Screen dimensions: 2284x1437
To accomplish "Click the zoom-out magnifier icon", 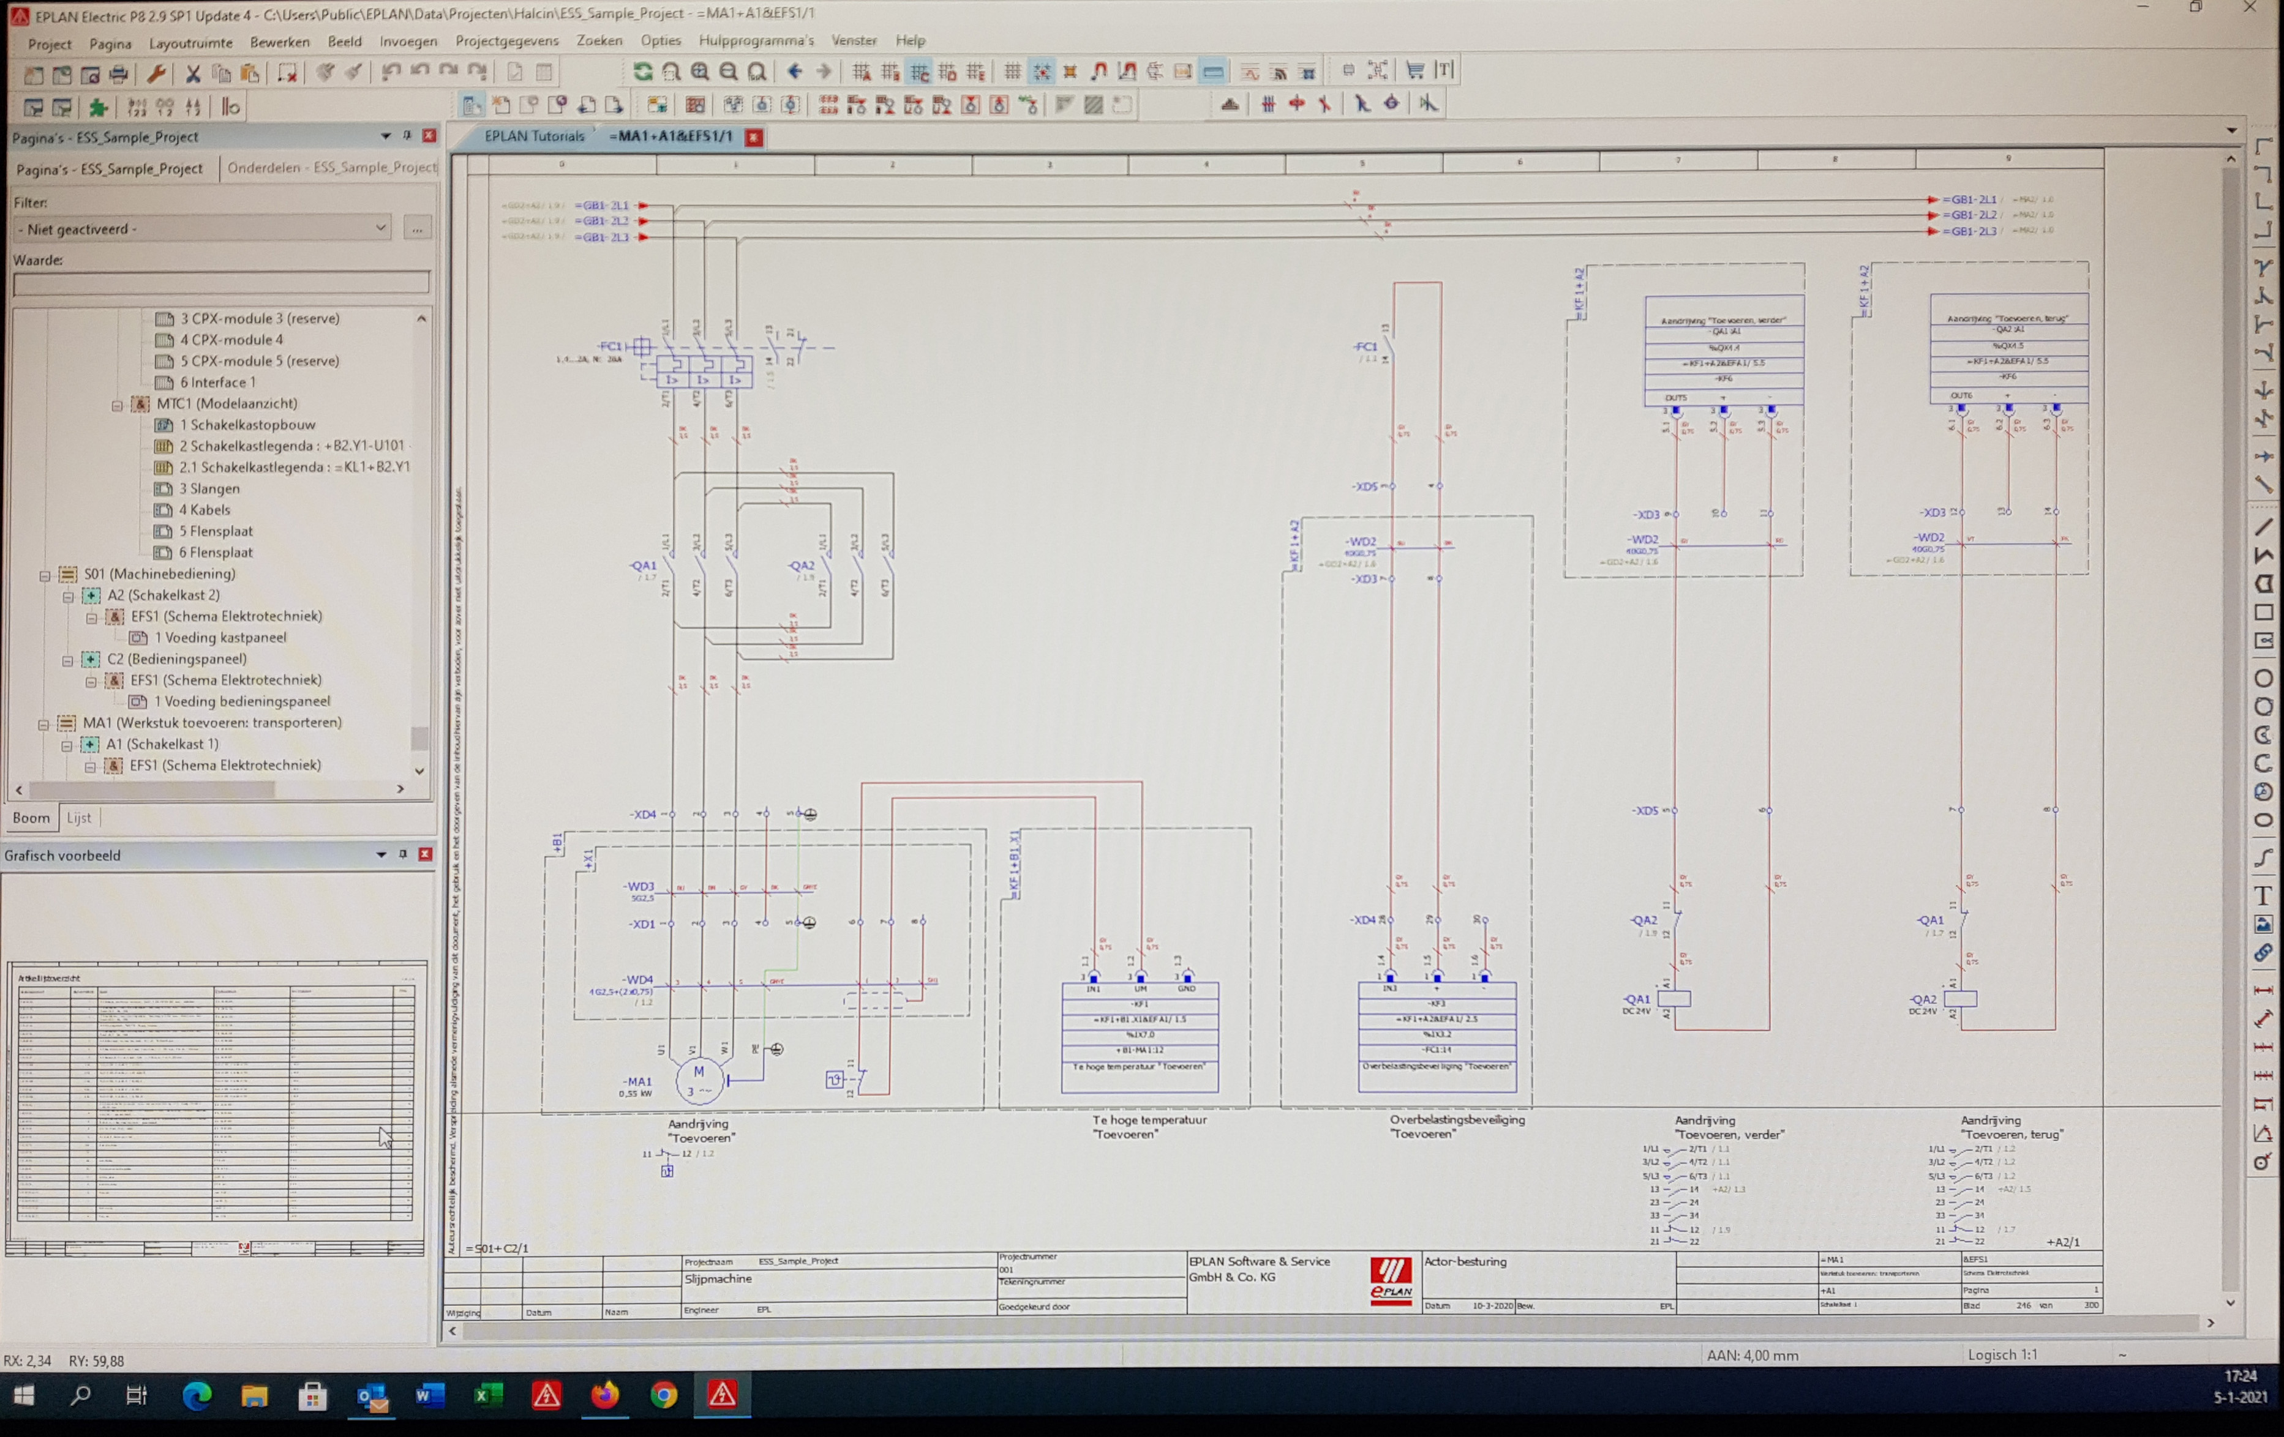I will point(729,71).
